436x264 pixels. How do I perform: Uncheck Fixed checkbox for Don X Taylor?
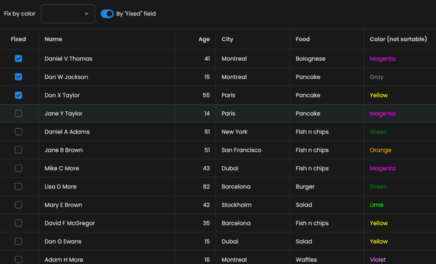click(x=19, y=95)
